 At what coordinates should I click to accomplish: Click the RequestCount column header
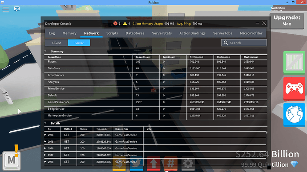pyautogui.click(x=143, y=57)
